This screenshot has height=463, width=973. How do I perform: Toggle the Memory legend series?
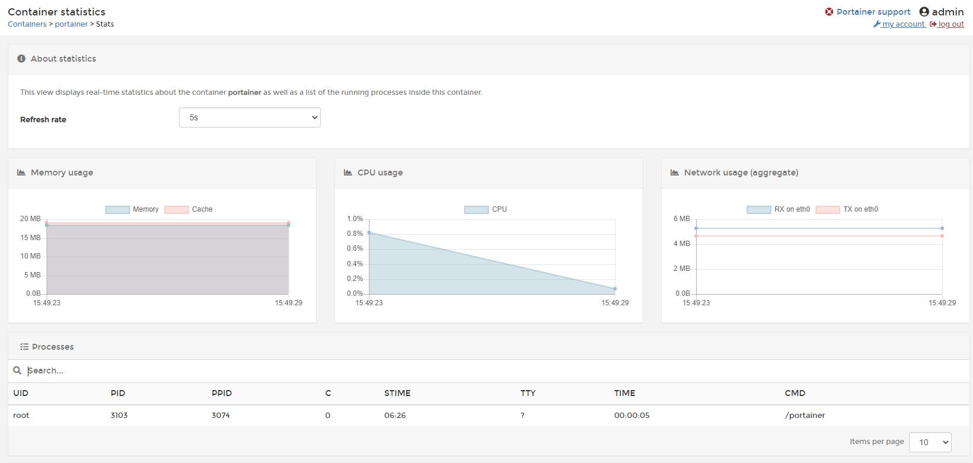(132, 209)
